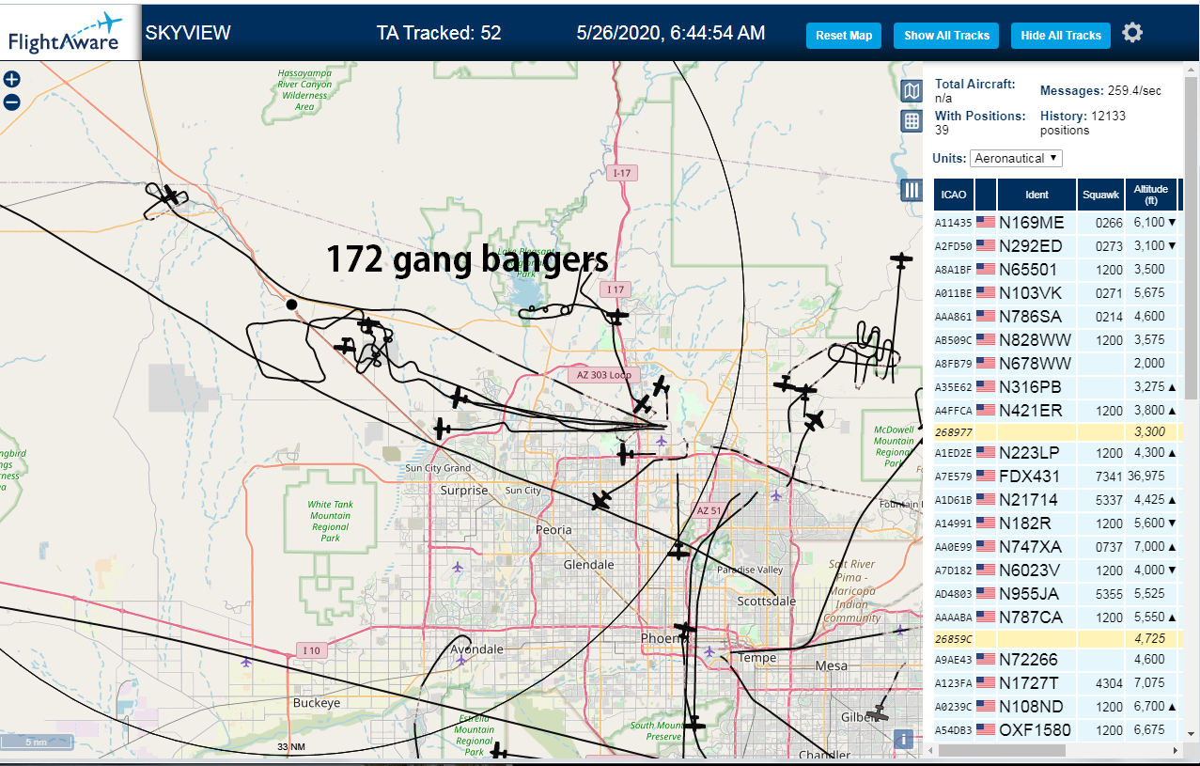The height and width of the screenshot is (766, 1200).
Task: Click the Show All Tracks button
Action: tap(946, 36)
